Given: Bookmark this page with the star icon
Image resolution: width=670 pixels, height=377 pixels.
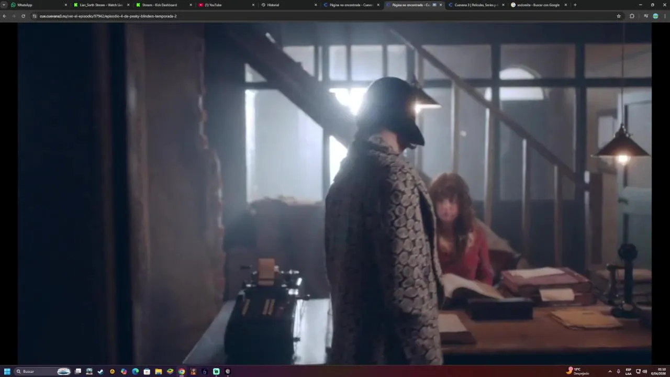Looking at the screenshot, I should 619,16.
